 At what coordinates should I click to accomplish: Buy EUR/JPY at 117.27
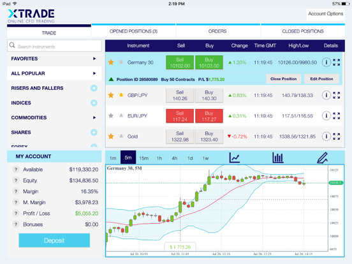click(209, 116)
